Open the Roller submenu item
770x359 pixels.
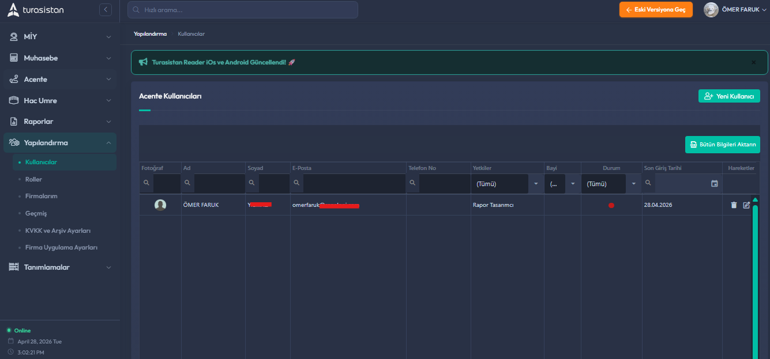33,179
